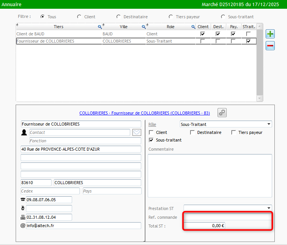Click the search magnifier in Ville column header

144,27
